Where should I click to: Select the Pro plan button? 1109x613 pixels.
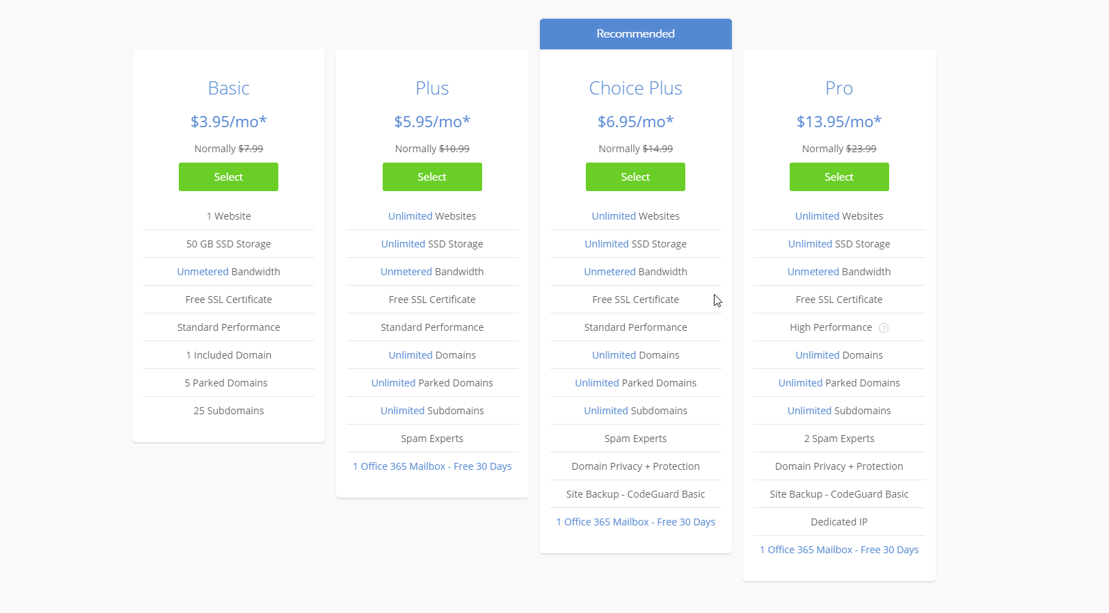[839, 177]
